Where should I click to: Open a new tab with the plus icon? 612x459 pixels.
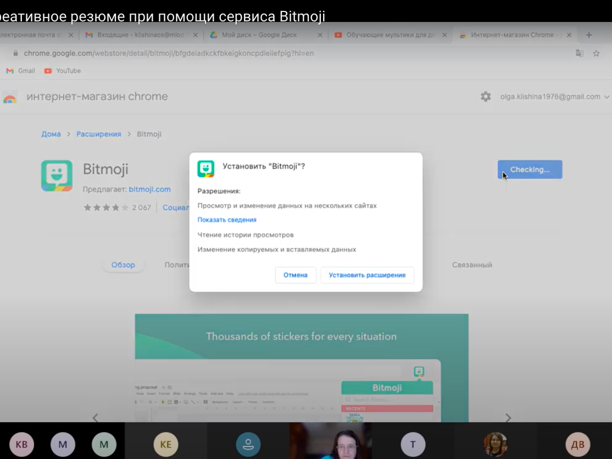click(589, 35)
